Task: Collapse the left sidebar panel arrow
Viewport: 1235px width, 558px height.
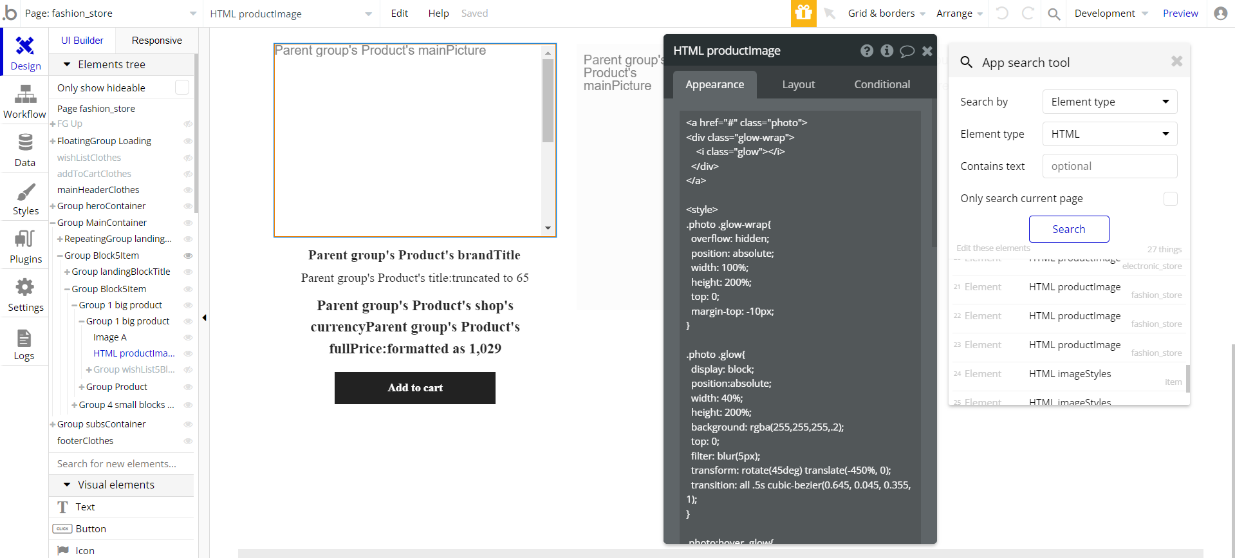Action: pyautogui.click(x=204, y=317)
